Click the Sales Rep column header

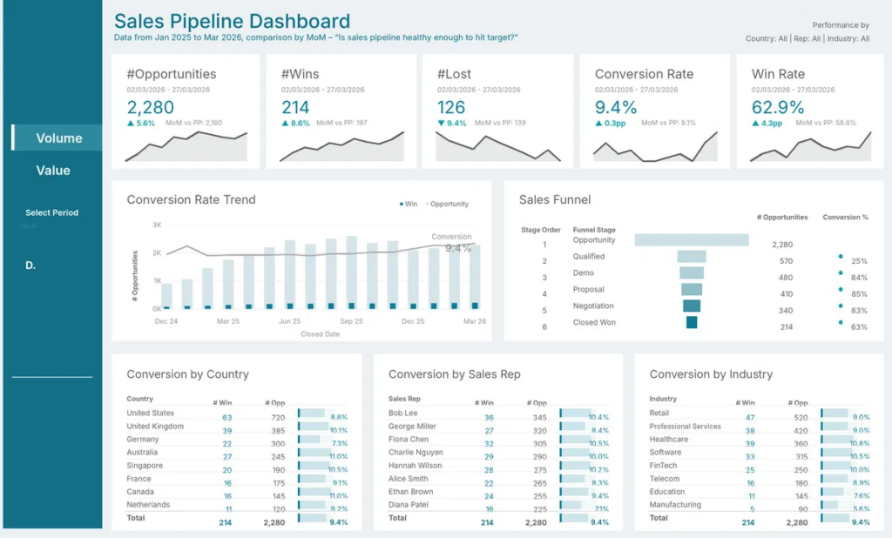point(404,399)
